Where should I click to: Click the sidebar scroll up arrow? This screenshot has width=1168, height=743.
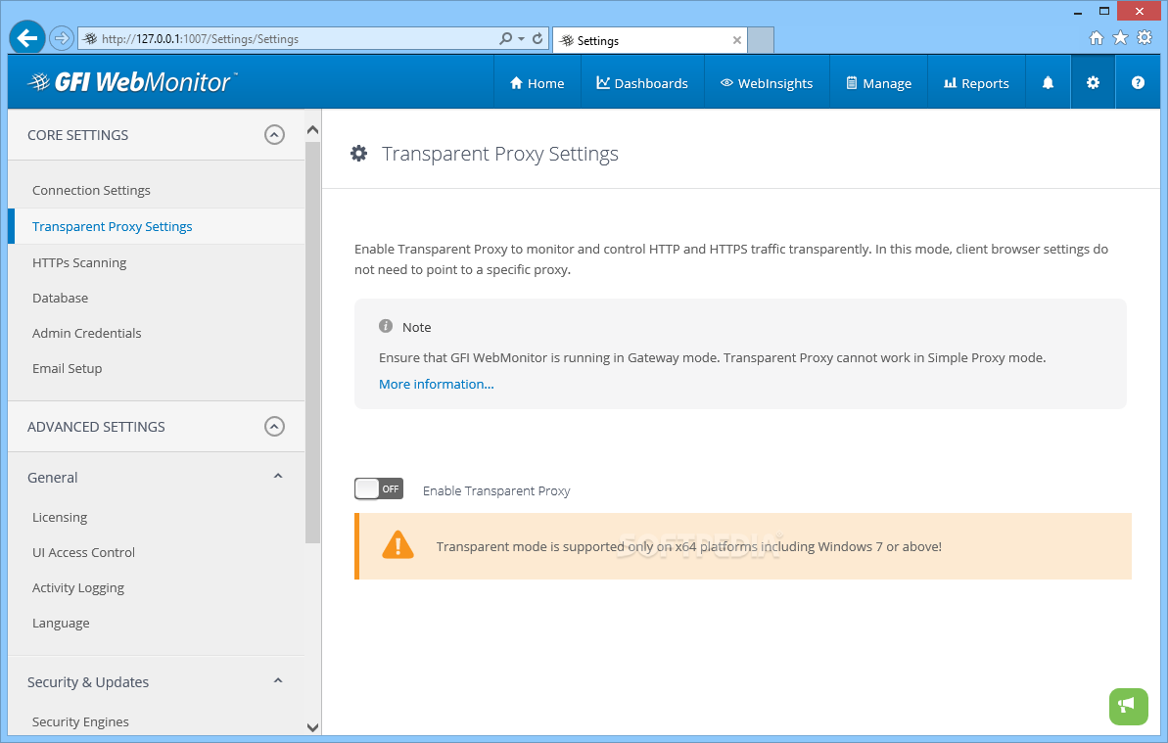click(x=313, y=130)
